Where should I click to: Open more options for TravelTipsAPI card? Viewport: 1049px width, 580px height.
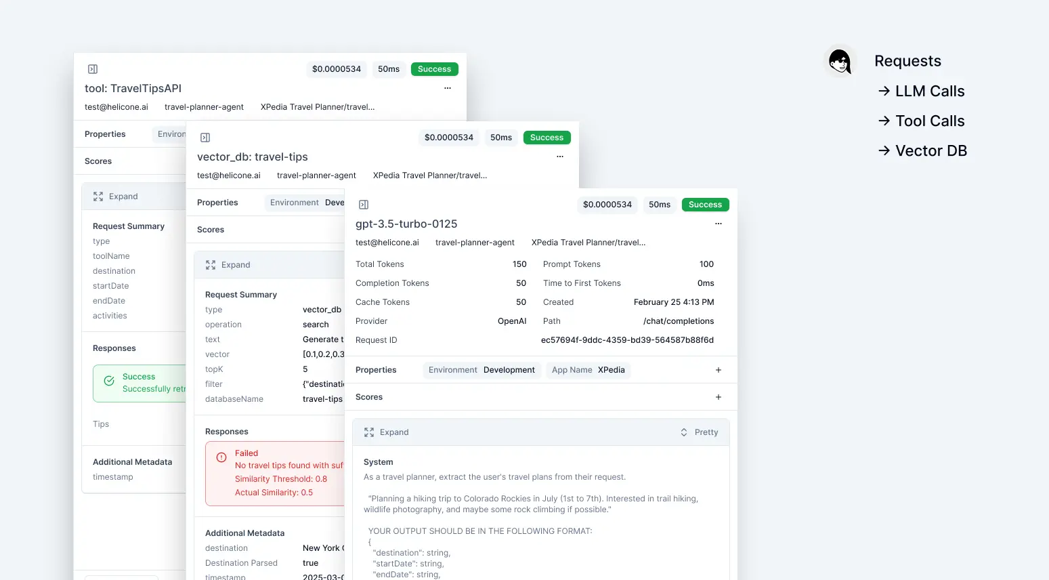pos(448,88)
